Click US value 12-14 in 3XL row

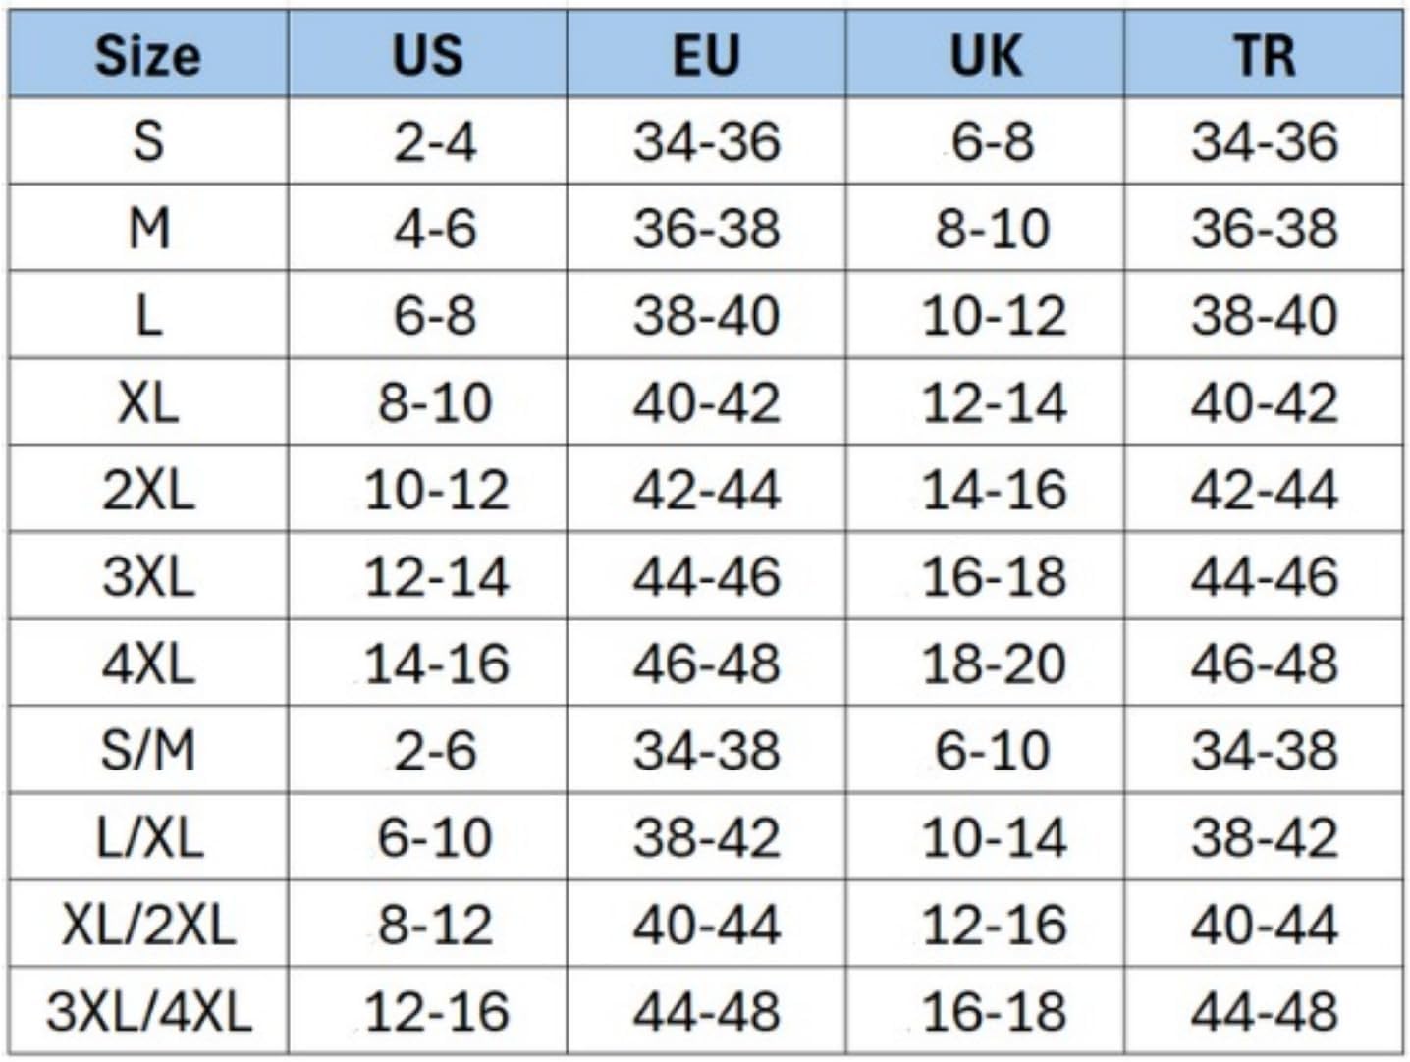(x=436, y=576)
